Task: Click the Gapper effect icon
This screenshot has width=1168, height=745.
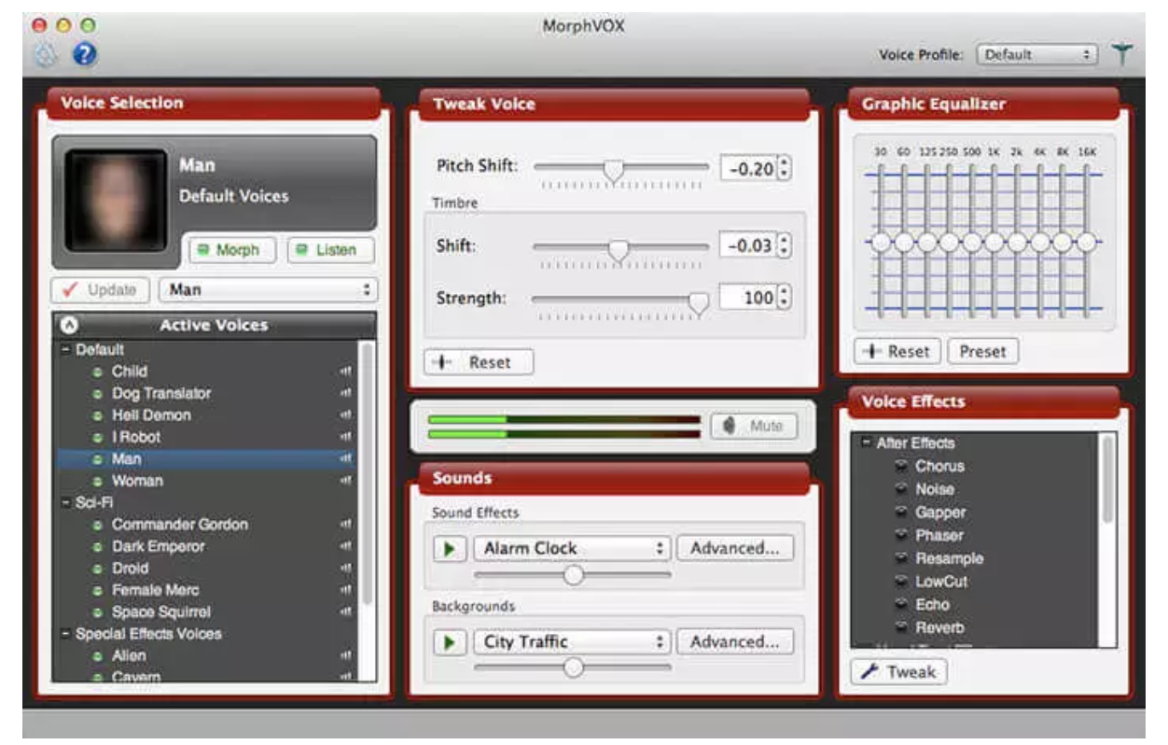Action: 901,513
